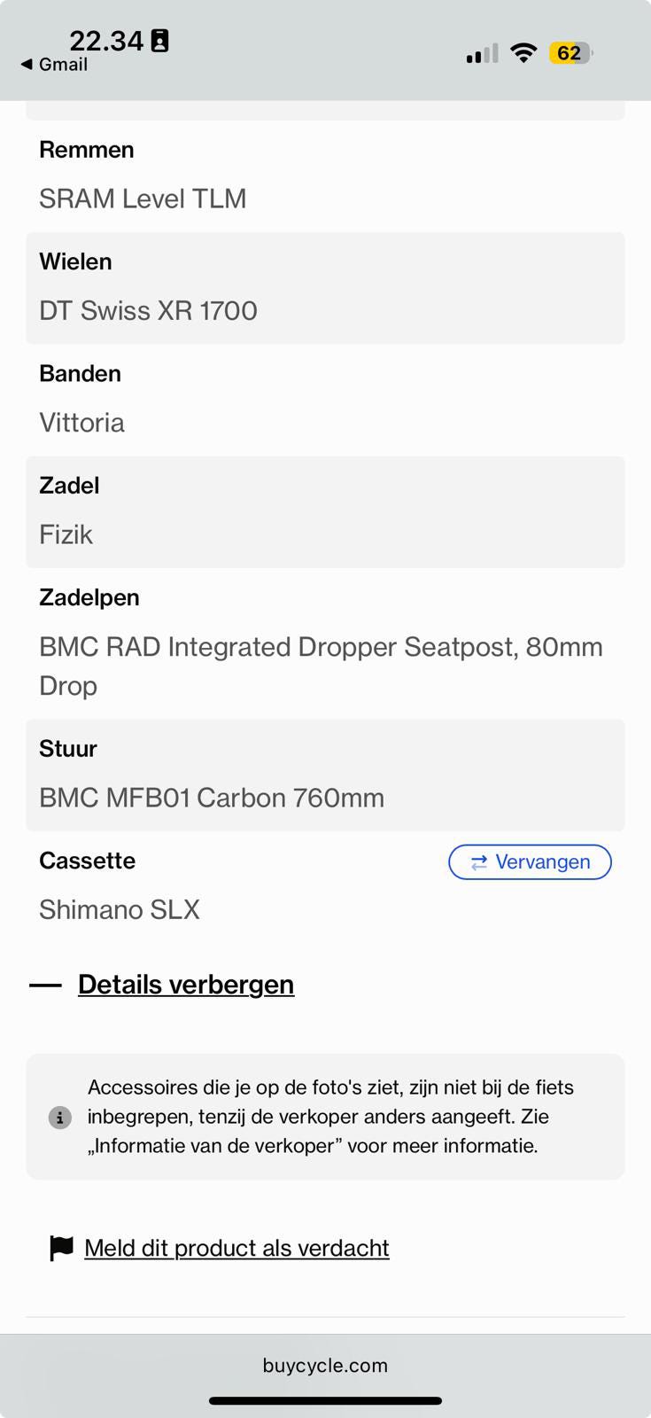Tap the back arrow to Gmail
Image resolution: width=651 pixels, height=1418 pixels.
(x=27, y=65)
